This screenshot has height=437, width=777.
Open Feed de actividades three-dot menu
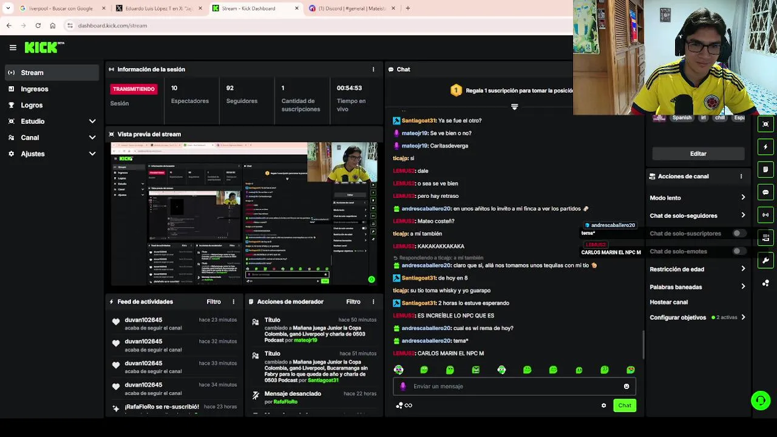click(234, 302)
